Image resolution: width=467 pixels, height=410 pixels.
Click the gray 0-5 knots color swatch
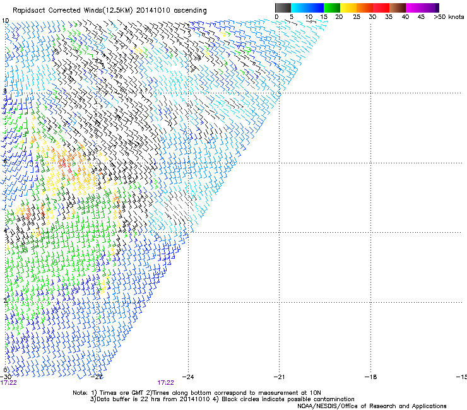[283, 8]
